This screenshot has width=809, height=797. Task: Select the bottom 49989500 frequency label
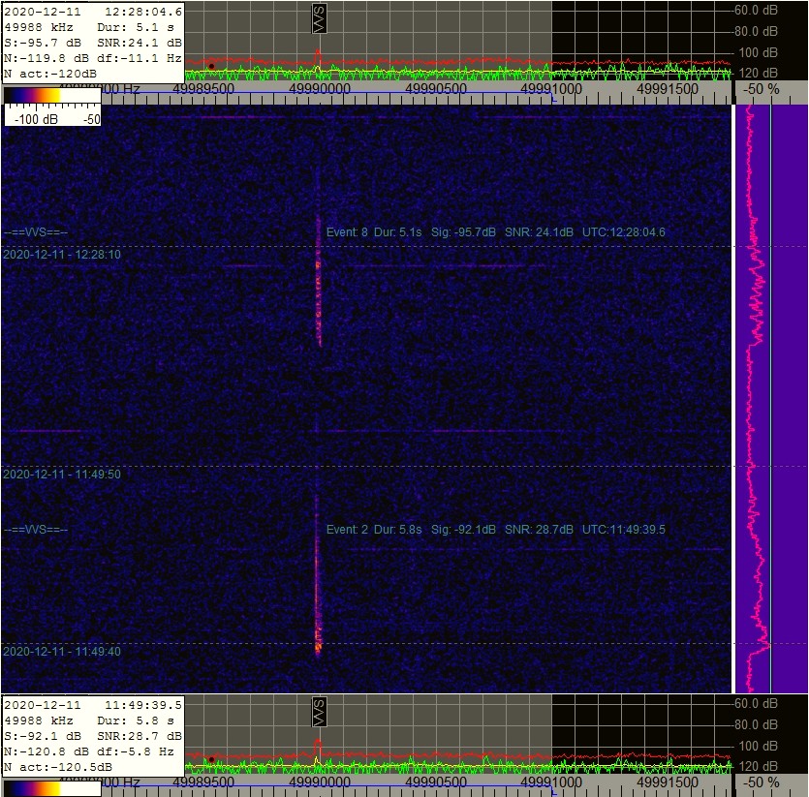click(x=203, y=782)
